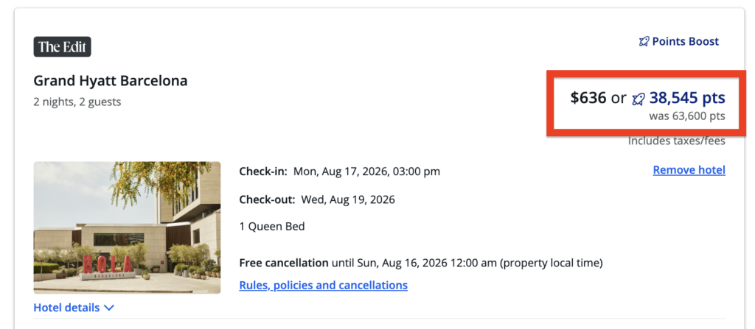755x329 pixels.
Task: Select the 38,545 pts points price
Action: coord(687,98)
